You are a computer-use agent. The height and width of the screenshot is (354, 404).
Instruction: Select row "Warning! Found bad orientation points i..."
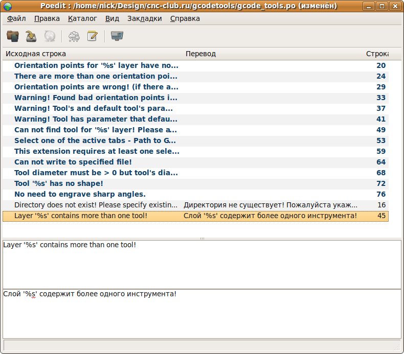tap(195, 98)
